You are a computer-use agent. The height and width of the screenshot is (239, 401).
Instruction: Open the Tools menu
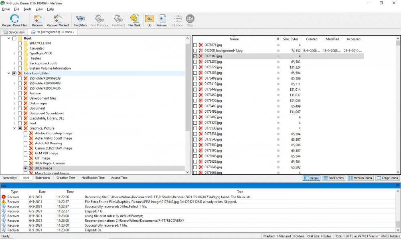pyautogui.click(x=27, y=9)
